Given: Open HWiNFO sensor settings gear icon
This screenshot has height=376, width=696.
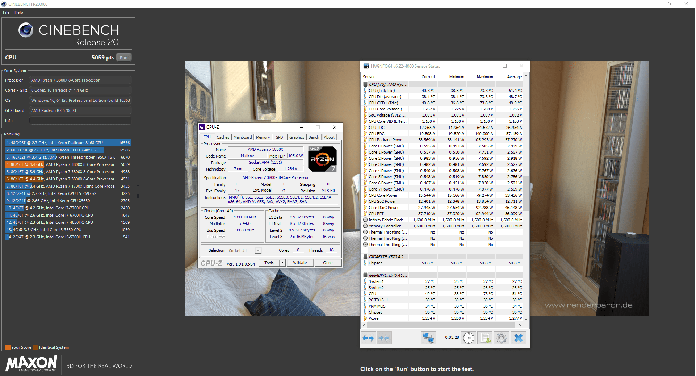Looking at the screenshot, I should [x=502, y=338].
